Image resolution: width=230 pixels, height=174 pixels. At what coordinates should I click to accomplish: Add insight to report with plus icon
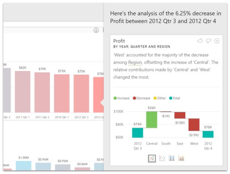(217, 41)
